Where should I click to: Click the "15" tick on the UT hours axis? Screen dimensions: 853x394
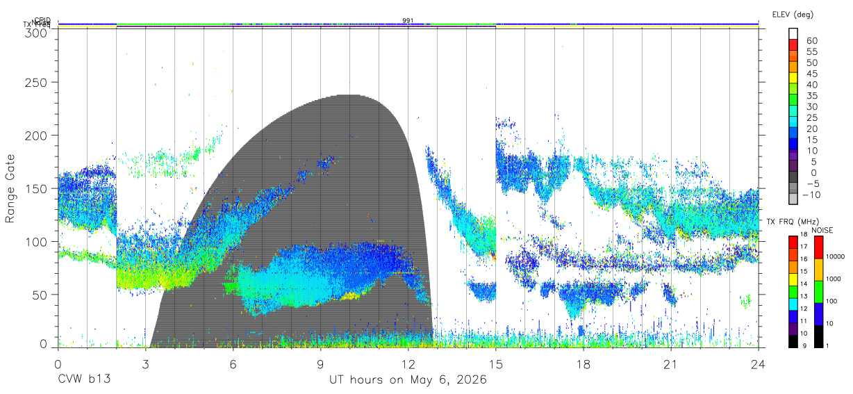496,363
